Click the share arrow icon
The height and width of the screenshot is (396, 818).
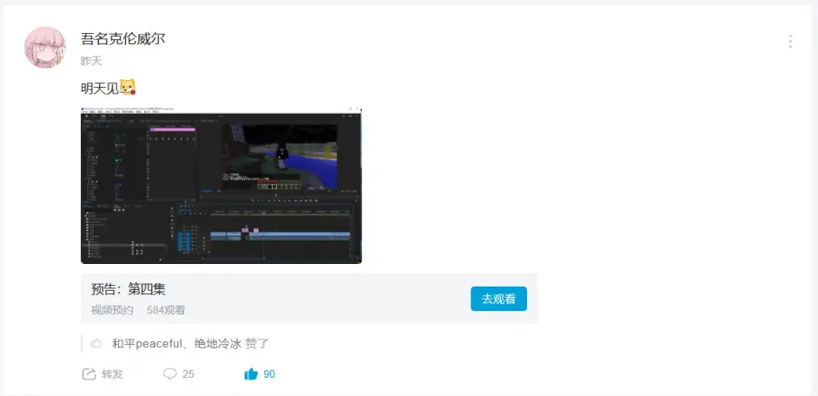point(89,374)
